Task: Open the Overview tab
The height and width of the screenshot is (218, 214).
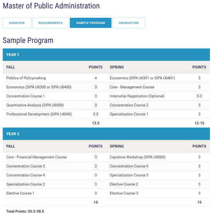Action: tap(17, 23)
